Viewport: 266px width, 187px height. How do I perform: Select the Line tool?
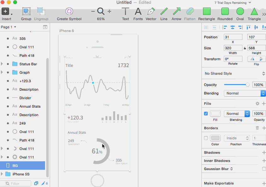(x=164, y=12)
